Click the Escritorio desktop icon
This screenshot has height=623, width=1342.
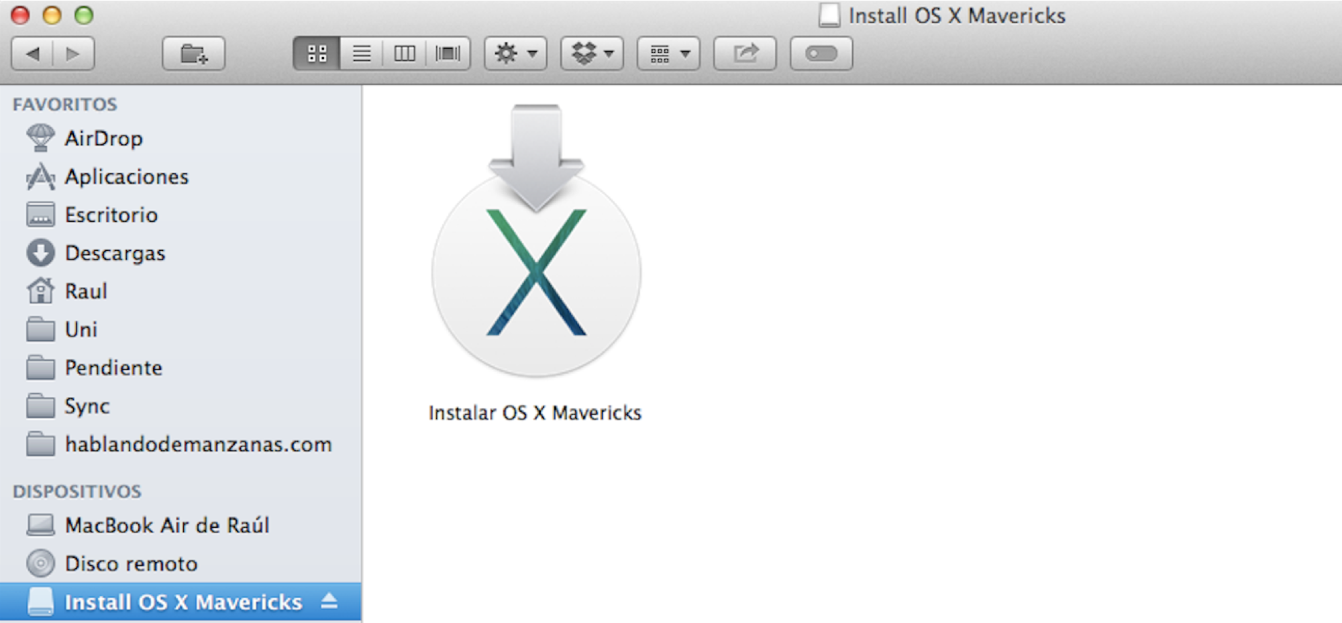tap(40, 215)
